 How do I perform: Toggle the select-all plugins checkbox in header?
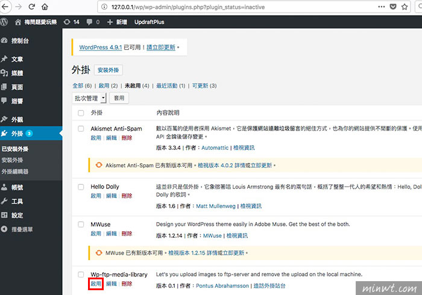tap(81, 113)
